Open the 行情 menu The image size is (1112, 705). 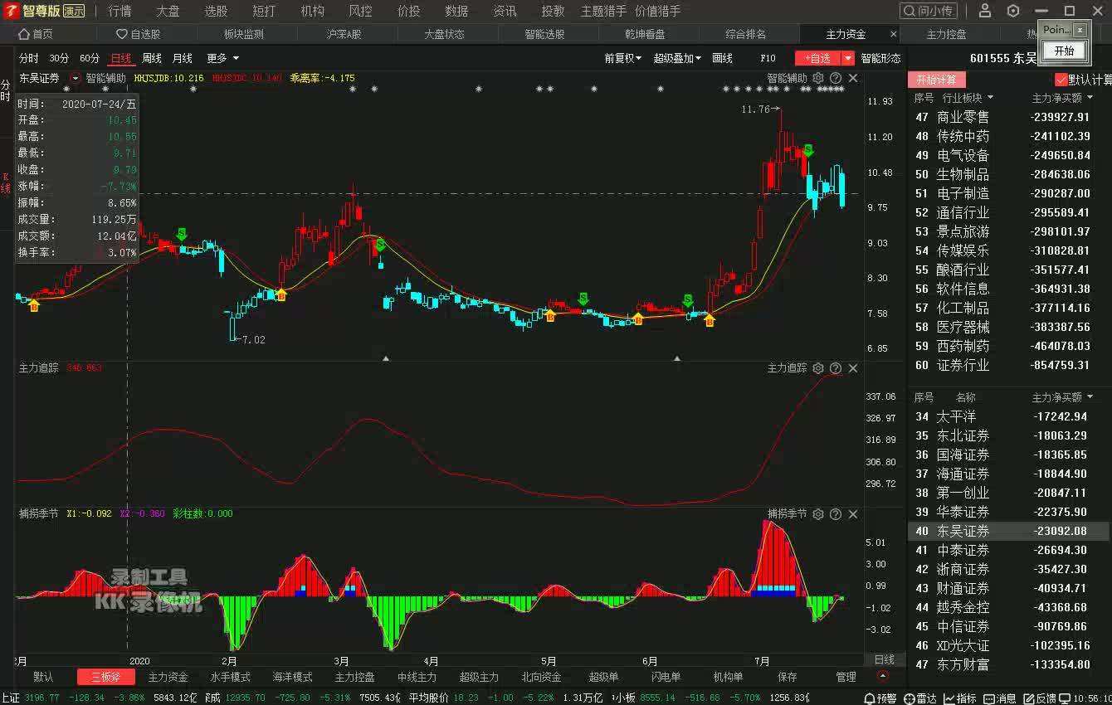(120, 11)
